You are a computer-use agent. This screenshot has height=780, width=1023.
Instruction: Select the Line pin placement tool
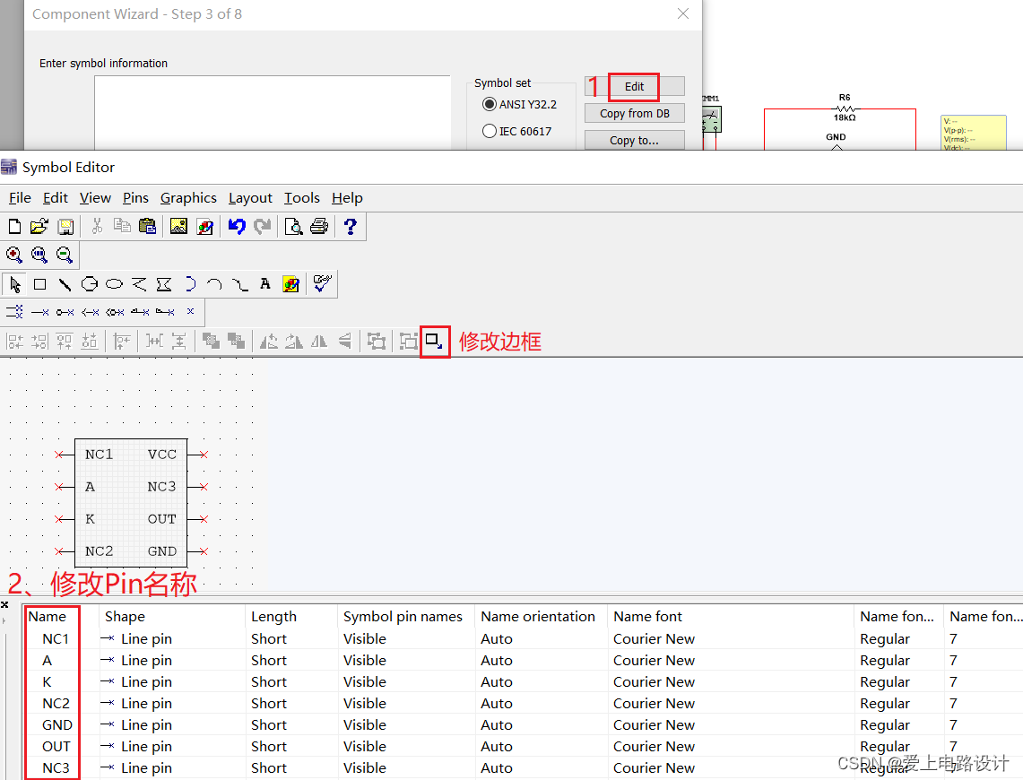pos(40,312)
